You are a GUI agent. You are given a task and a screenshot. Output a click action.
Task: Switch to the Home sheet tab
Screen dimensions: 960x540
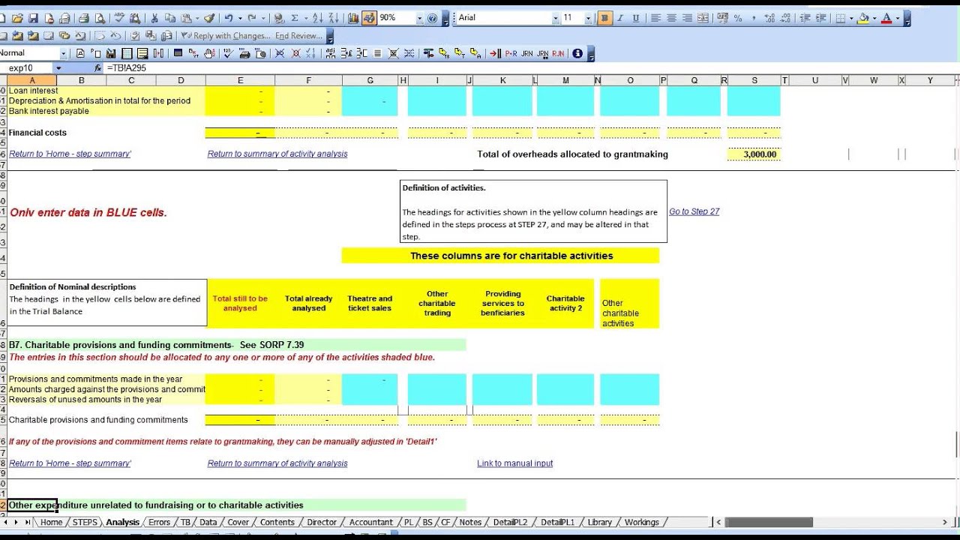[51, 522]
